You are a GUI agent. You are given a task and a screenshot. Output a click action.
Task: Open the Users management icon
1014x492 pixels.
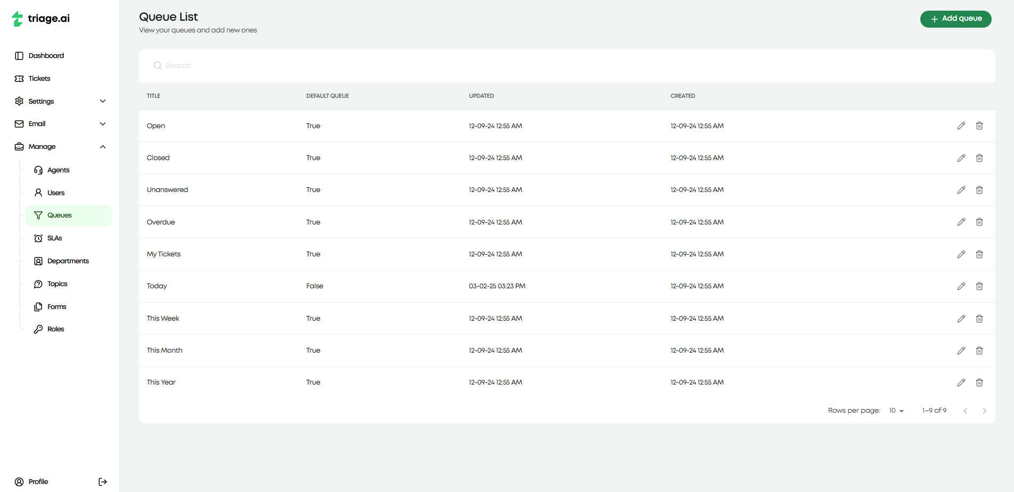click(38, 193)
